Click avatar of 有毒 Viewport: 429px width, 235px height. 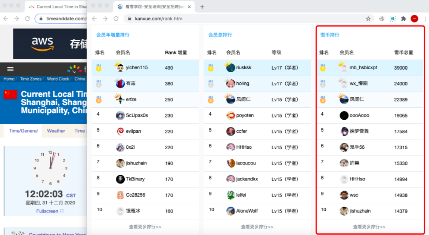click(x=120, y=83)
